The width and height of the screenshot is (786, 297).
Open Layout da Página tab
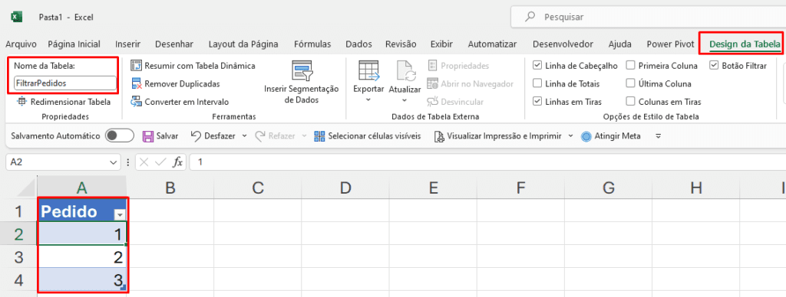click(243, 44)
